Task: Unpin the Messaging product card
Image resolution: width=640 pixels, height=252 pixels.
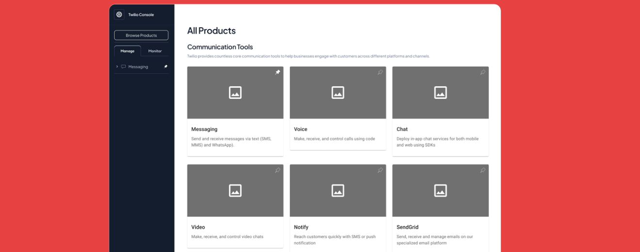Action: (x=278, y=72)
